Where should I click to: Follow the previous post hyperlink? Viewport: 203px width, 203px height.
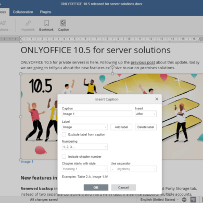click(x=143, y=62)
